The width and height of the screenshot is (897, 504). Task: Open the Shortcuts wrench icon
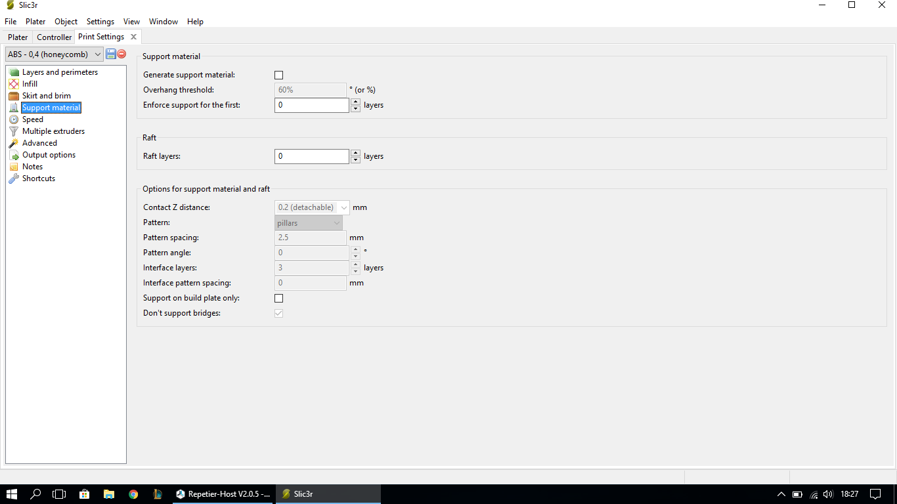point(14,178)
